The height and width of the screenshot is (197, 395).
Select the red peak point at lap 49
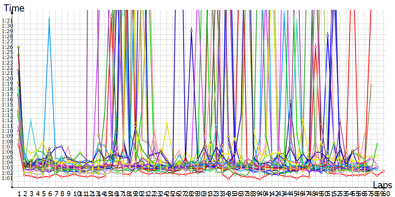pyautogui.click(x=315, y=47)
